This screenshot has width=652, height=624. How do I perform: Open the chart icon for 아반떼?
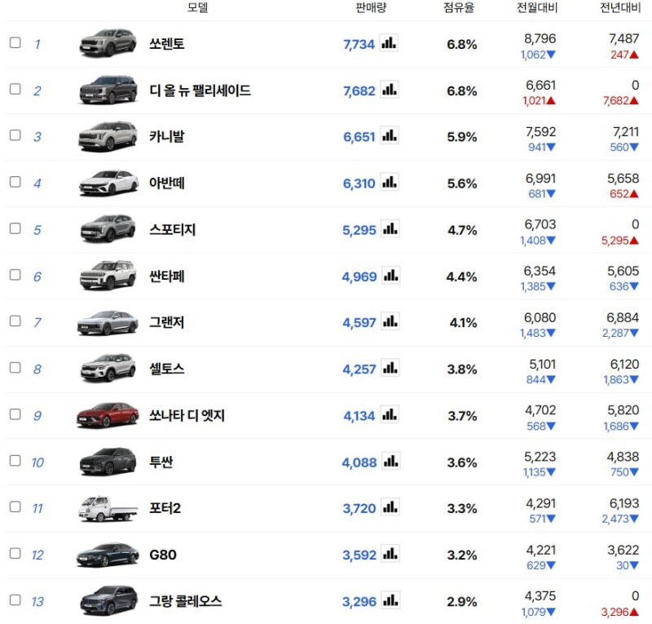tap(390, 183)
